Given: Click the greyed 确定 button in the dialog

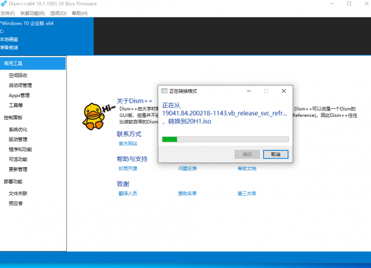Looking at the screenshot, I should coord(247,155).
